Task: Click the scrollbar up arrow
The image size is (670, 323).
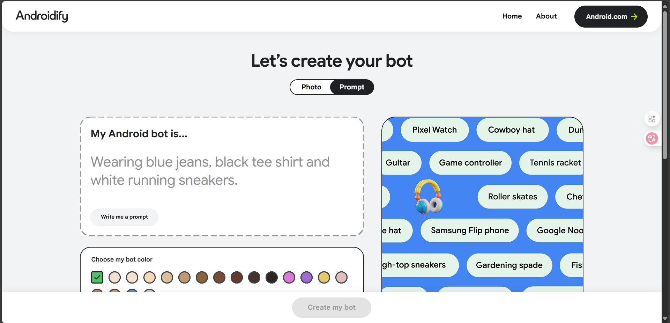Action: tap(665, 6)
